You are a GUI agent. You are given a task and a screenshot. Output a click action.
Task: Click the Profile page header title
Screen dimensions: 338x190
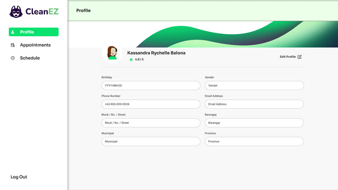click(x=83, y=10)
